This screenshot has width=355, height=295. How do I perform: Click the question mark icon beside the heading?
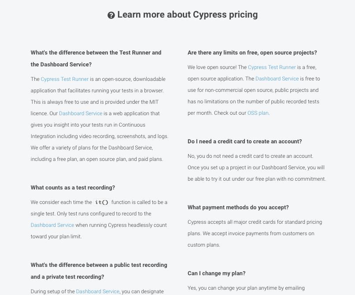click(x=111, y=15)
